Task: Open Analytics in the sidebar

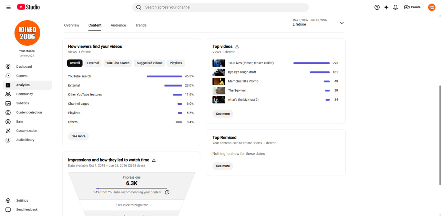Action: coord(27,85)
